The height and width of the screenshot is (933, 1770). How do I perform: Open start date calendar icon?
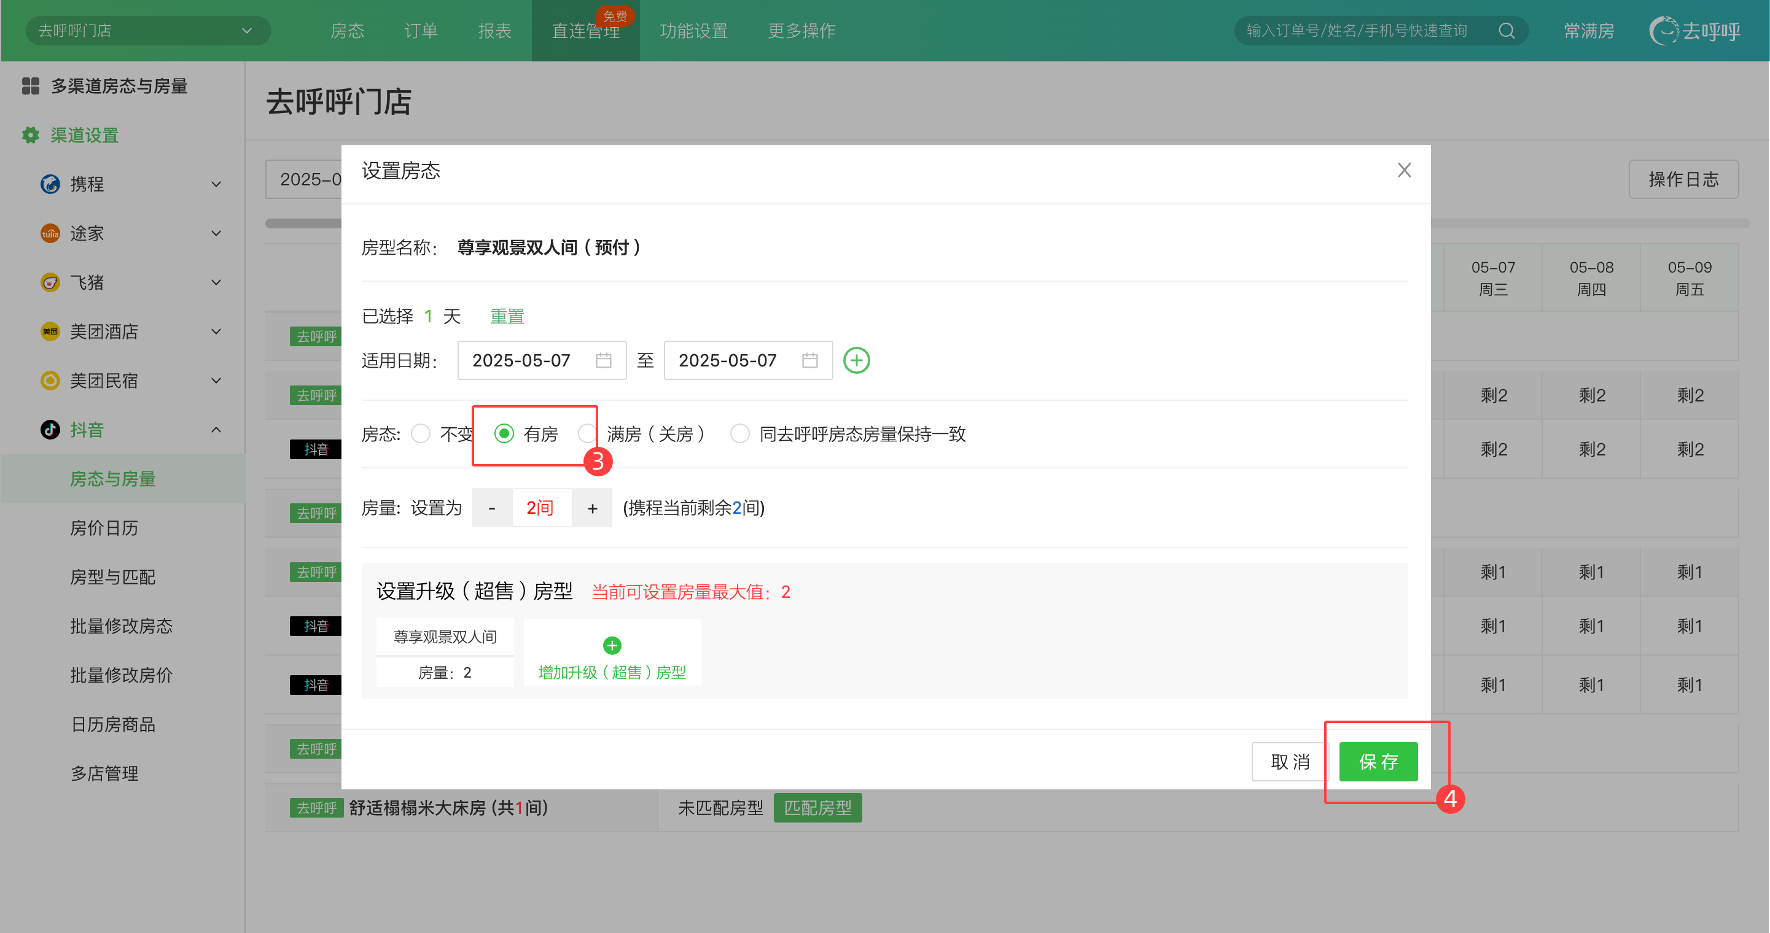click(603, 360)
